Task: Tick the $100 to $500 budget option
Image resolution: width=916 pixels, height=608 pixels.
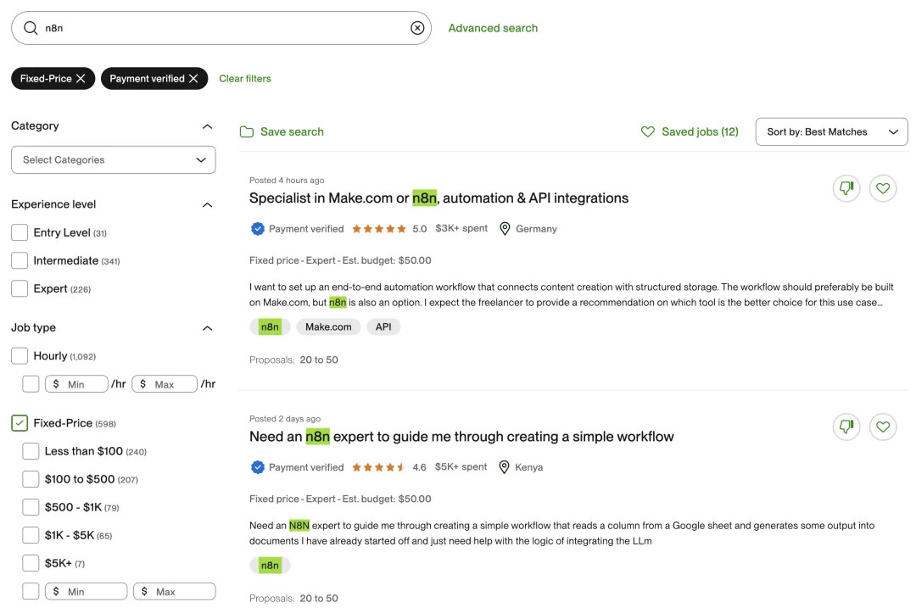Action: [31, 479]
